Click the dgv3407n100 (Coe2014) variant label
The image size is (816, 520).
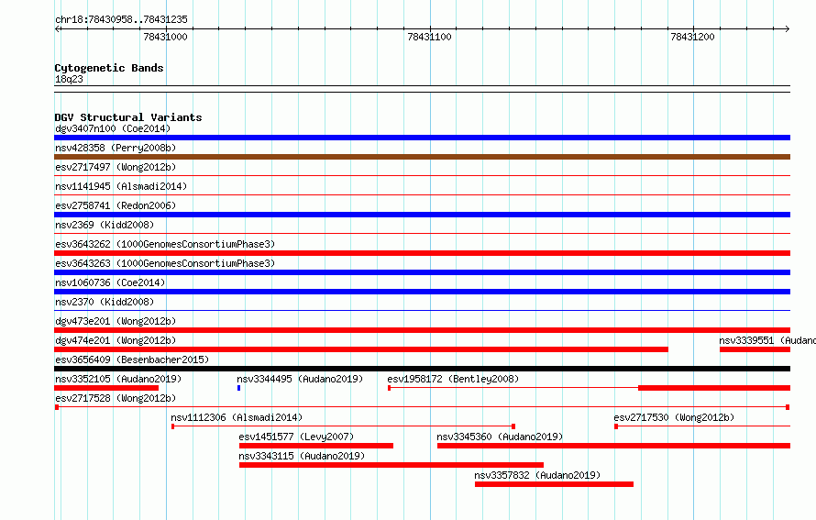113,128
